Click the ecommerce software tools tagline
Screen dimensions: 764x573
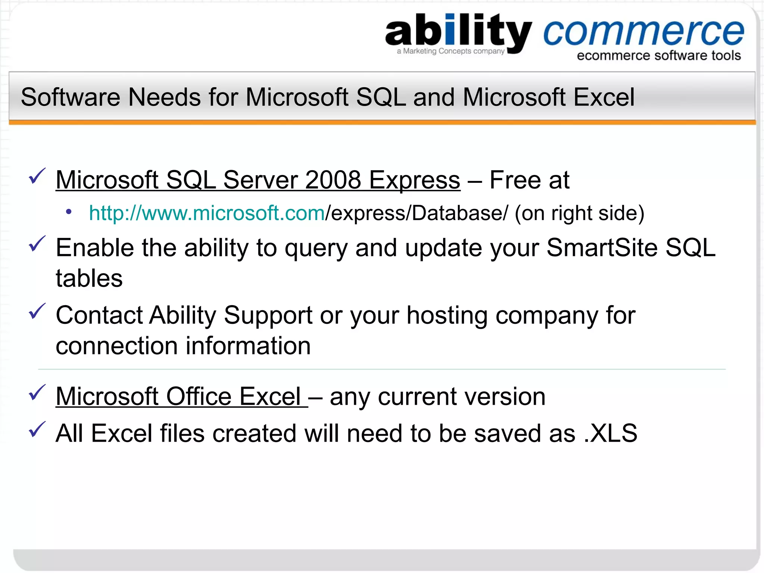pyautogui.click(x=658, y=56)
